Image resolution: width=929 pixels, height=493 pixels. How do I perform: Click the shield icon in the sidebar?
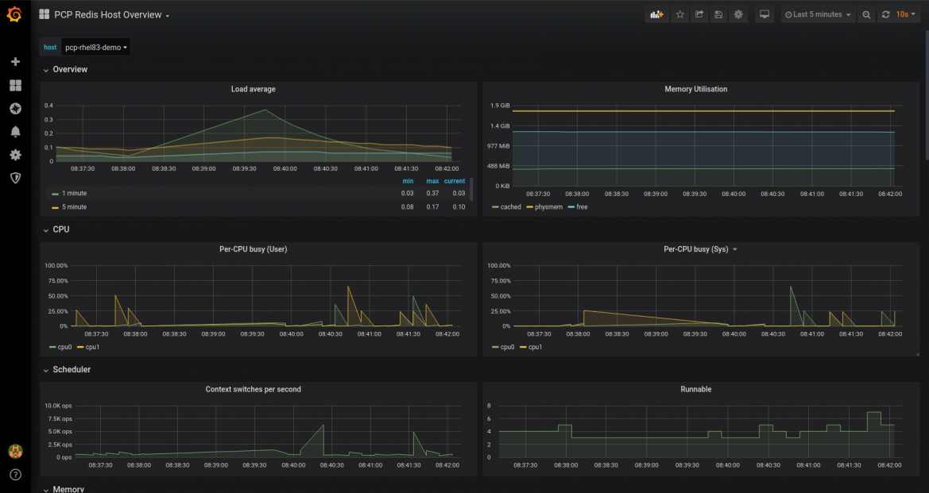[x=15, y=178]
